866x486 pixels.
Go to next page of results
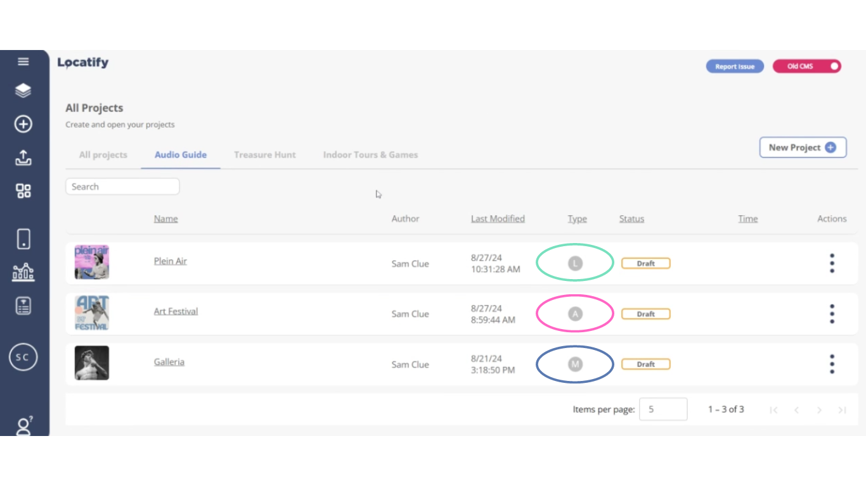tap(819, 410)
